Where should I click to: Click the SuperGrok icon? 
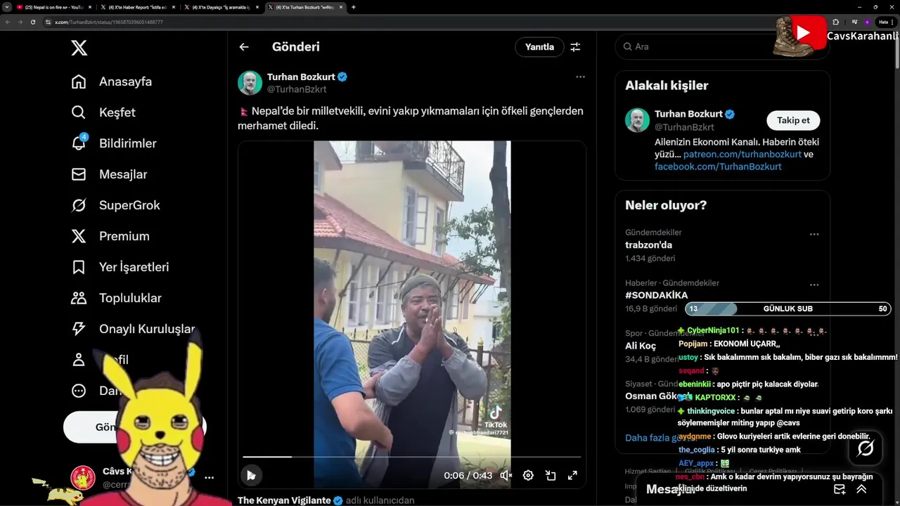coord(79,205)
